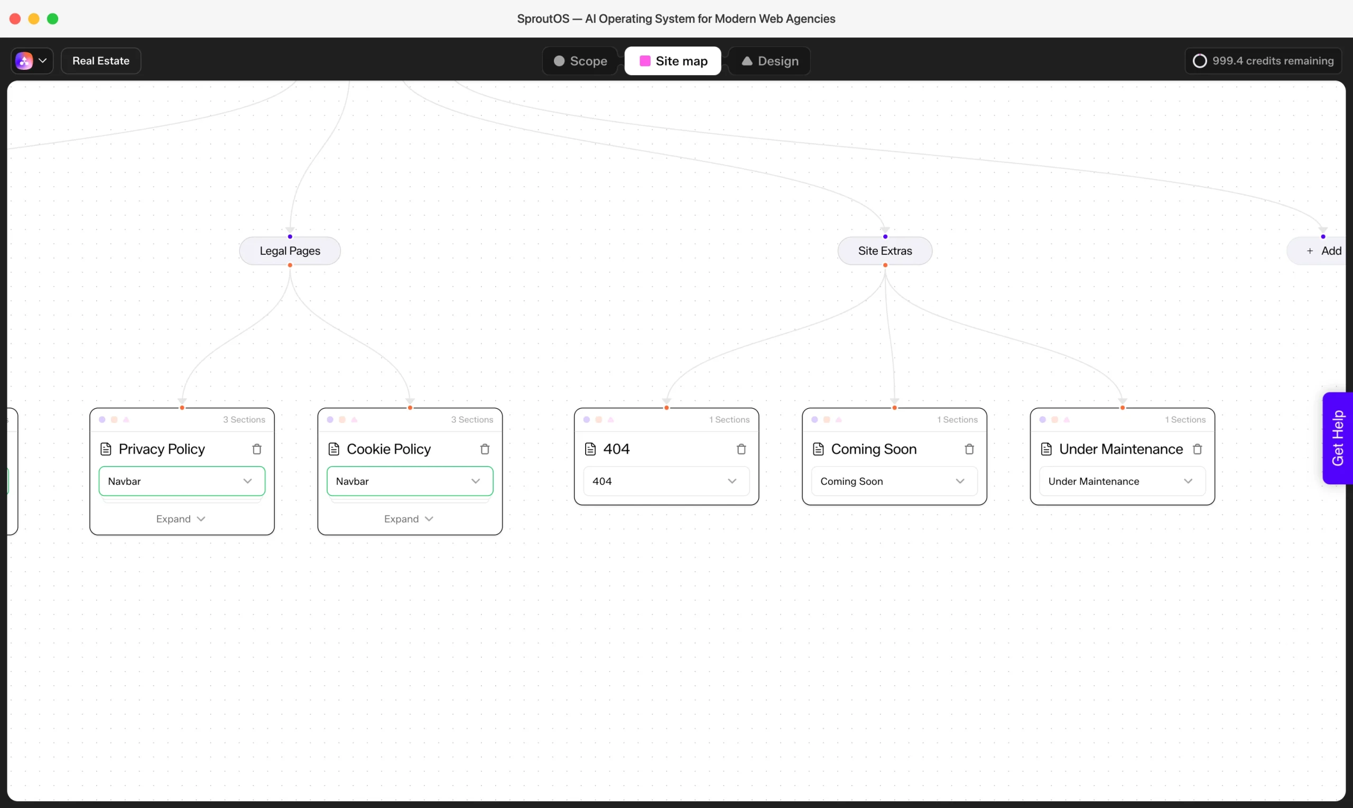
Task: Click the 3 Sections label on Cookie Policy
Action: tap(471, 420)
